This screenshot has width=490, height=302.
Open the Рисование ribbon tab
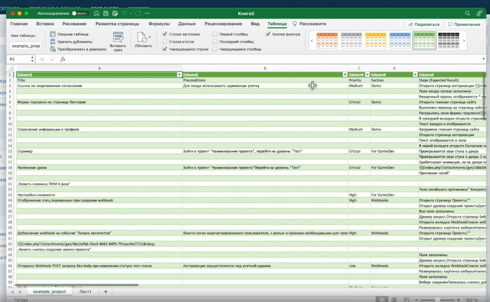click(x=74, y=24)
